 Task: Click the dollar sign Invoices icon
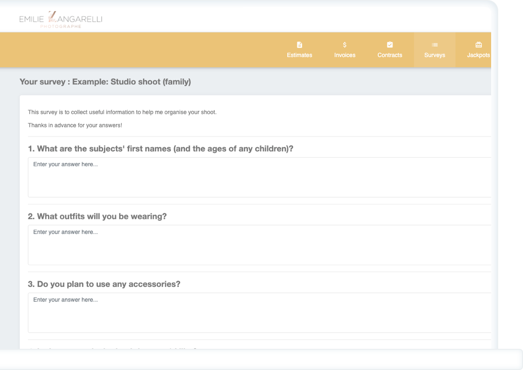345,45
